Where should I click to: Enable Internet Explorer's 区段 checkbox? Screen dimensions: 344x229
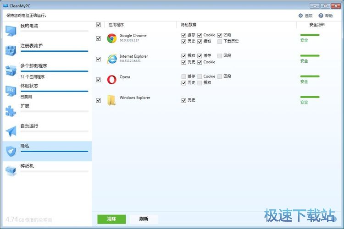coord(220,56)
